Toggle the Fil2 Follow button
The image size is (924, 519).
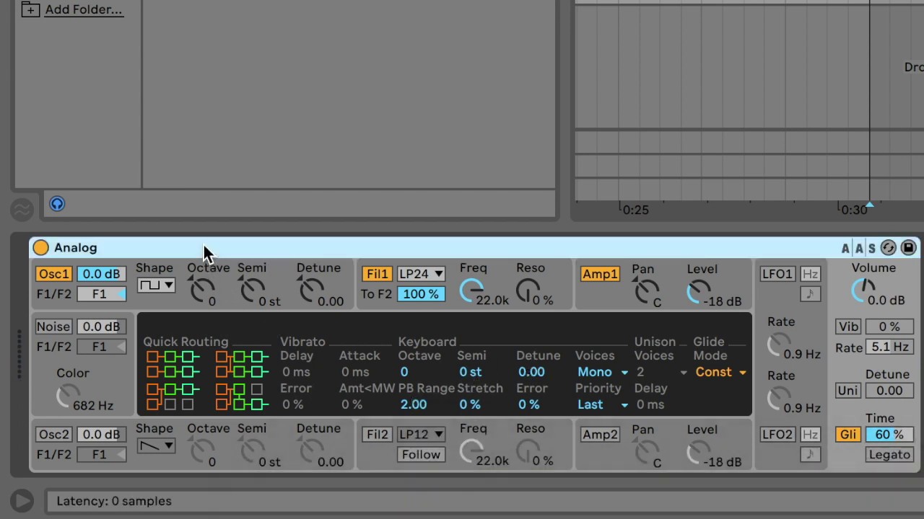(x=421, y=455)
